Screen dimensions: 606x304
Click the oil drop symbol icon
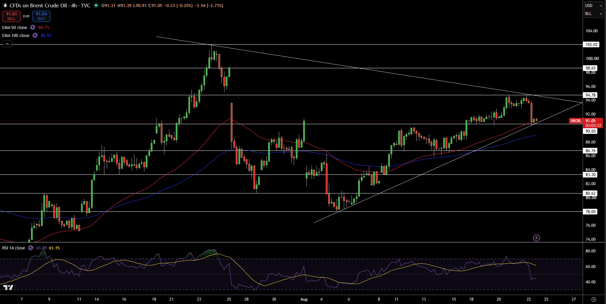pyautogui.click(x=5, y=5)
